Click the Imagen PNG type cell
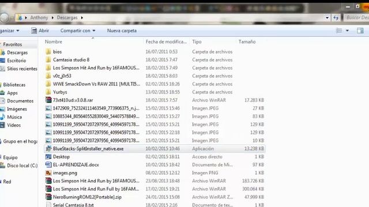 (205, 172)
